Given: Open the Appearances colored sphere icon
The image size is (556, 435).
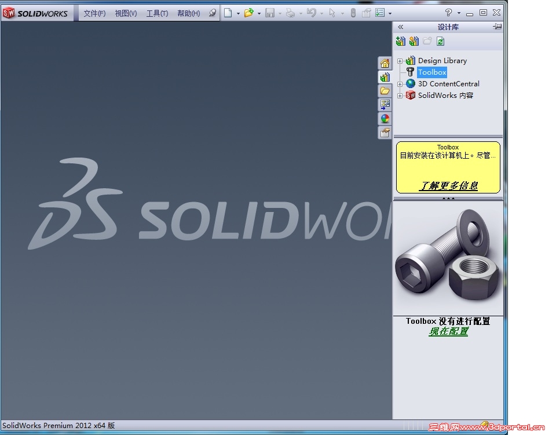Looking at the screenshot, I should [385, 118].
